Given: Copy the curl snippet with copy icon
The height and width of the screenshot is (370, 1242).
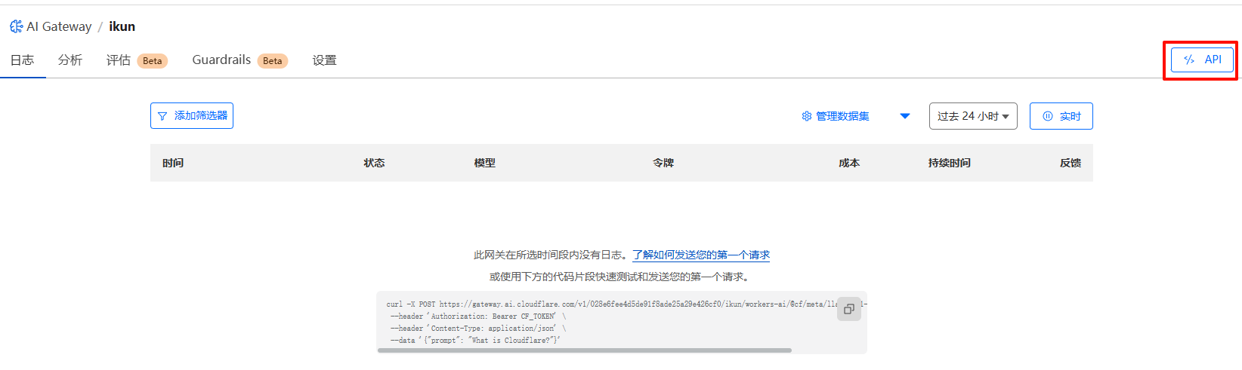Looking at the screenshot, I should click(849, 309).
